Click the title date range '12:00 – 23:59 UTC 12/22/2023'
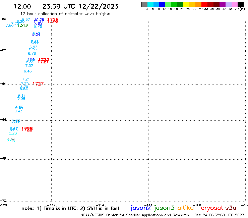This screenshot has height=218, width=248. (66, 6)
